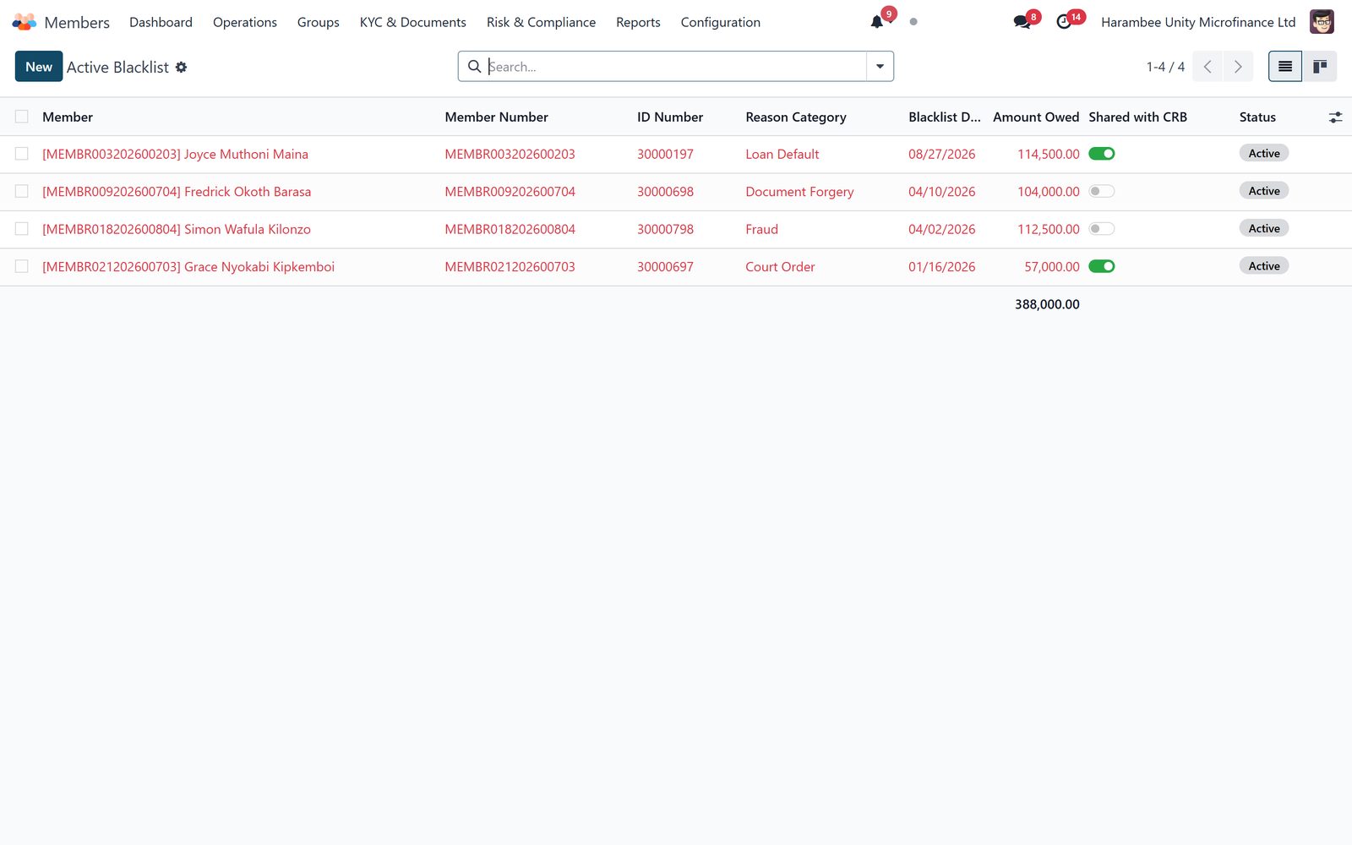Open the notifications bell icon
The width and height of the screenshot is (1352, 845).
click(877, 22)
